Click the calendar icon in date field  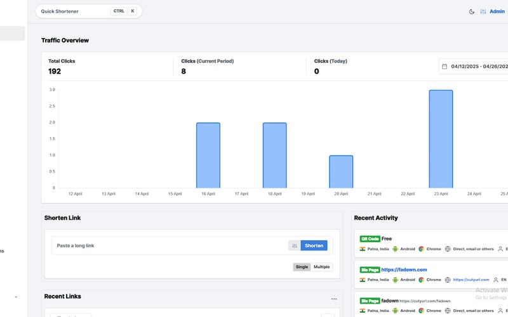point(444,67)
